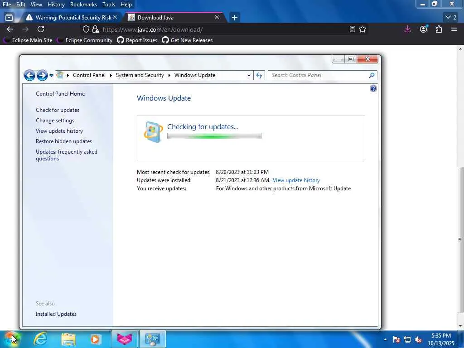This screenshot has width=464, height=348.
Task: Expand the address bar history dropdown
Action: pos(249,76)
